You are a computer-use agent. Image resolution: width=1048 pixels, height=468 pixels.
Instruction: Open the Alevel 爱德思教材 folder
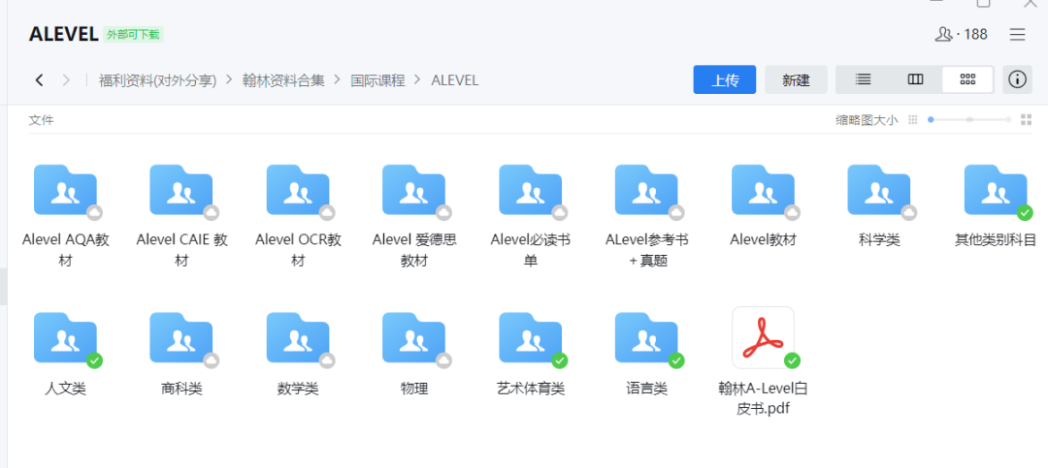click(413, 190)
